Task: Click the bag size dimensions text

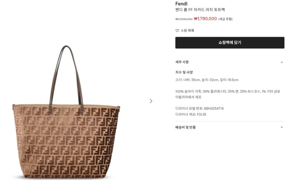Action: 207,80
